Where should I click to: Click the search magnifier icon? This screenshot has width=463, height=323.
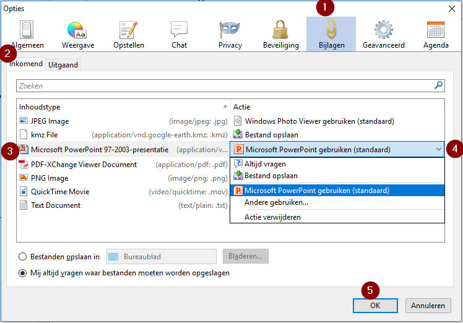(x=438, y=85)
